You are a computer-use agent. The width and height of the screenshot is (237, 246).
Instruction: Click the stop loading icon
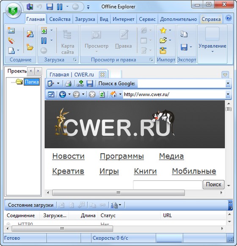(x=92, y=94)
